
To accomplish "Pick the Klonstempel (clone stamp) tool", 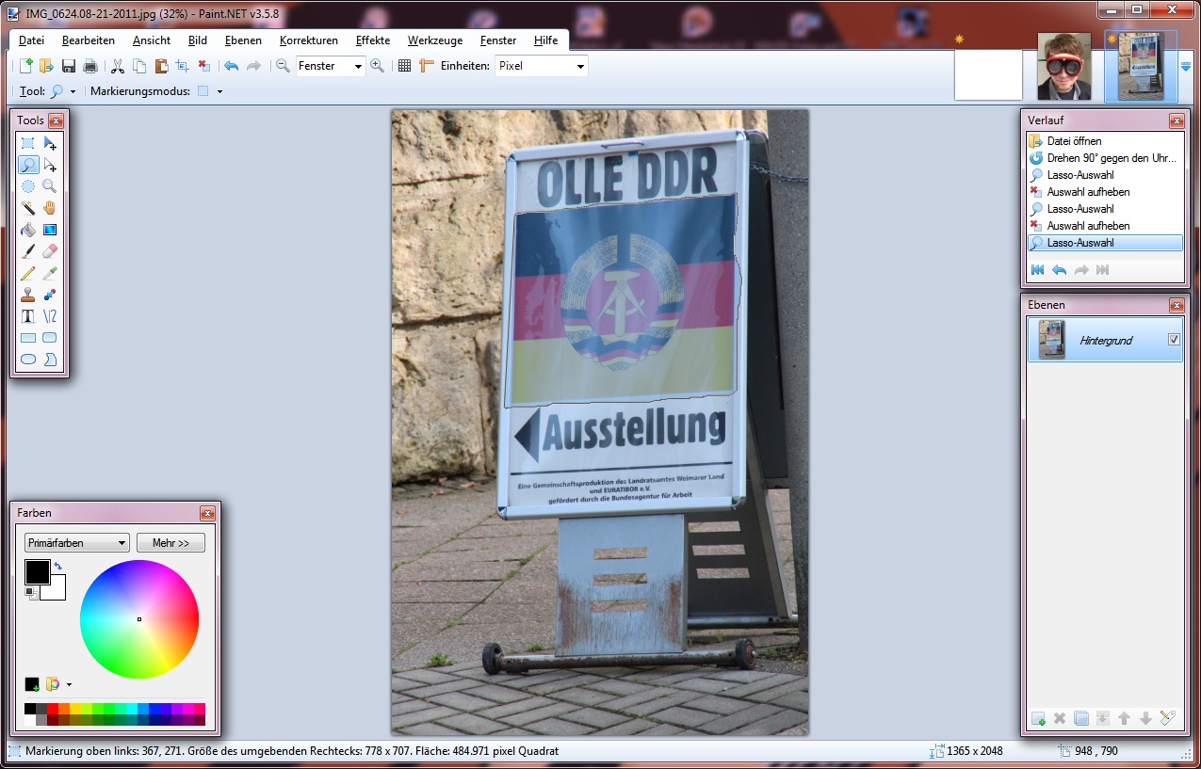I will 27,294.
